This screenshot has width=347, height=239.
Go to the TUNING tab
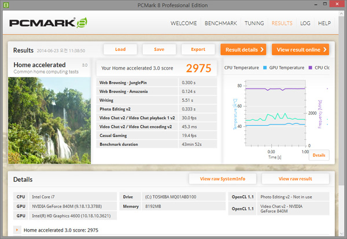click(x=254, y=24)
